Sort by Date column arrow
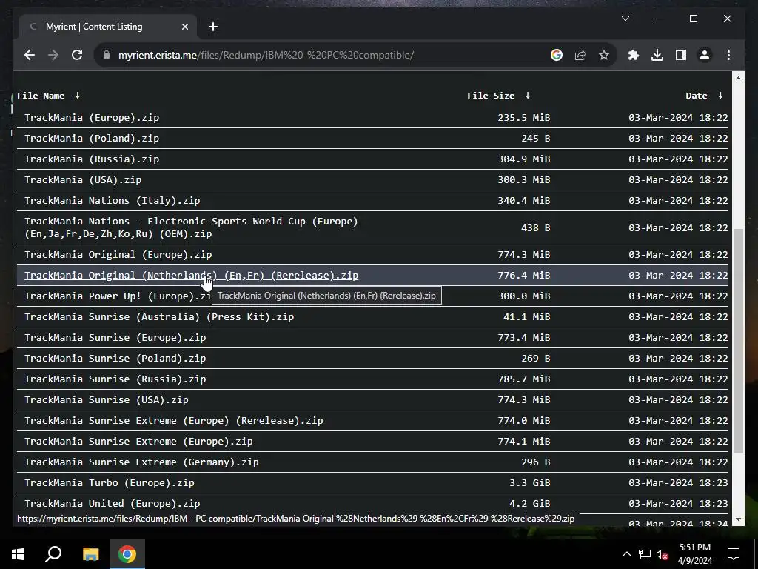This screenshot has width=758, height=569. pyautogui.click(x=720, y=96)
